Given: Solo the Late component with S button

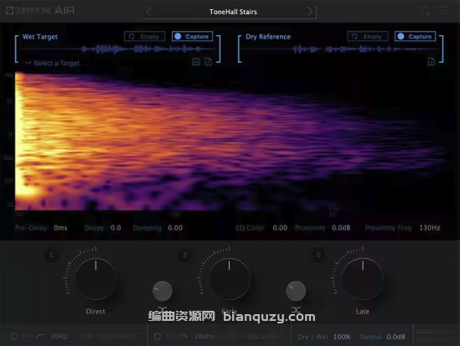Looking at the screenshot, I should (318, 255).
